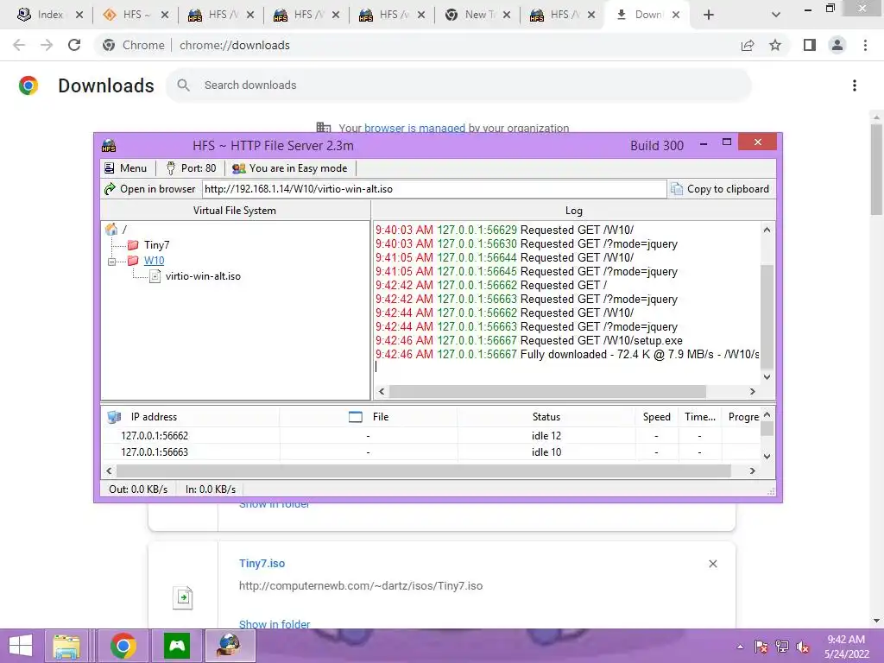The width and height of the screenshot is (884, 663).
Task: Remove Tiny7.iso from downloads list
Action: pos(712,564)
